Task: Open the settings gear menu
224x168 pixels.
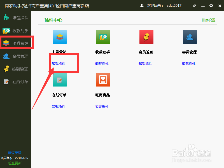Action: [x=211, y=5]
